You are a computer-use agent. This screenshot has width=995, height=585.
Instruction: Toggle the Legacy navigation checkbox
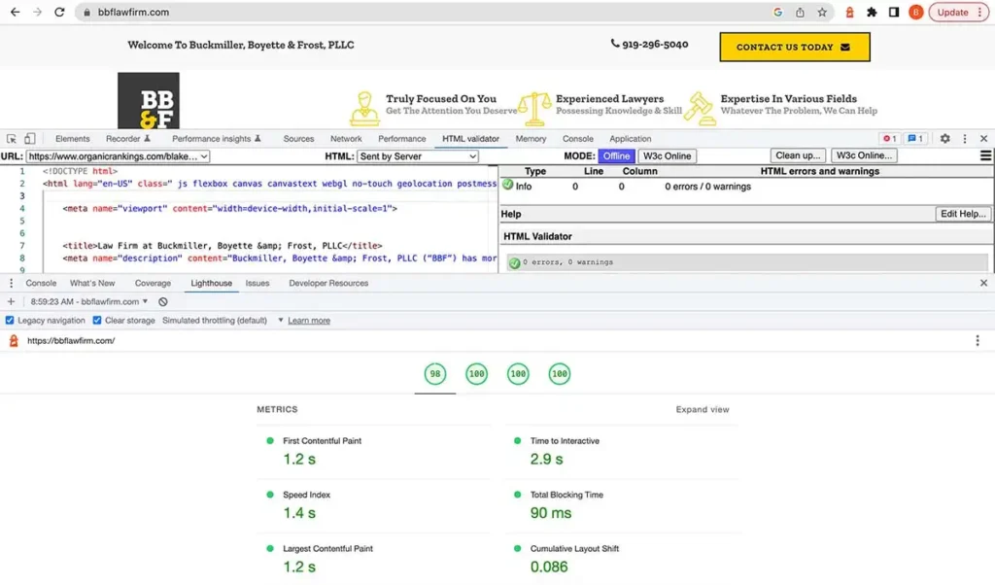(10, 321)
